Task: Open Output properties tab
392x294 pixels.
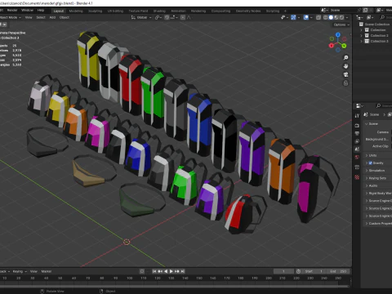Action: (x=357, y=133)
